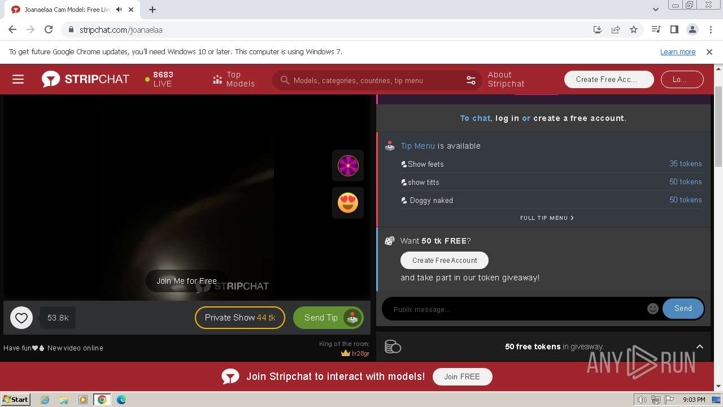Click the Send message button
Viewport: 723px width, 407px height.
(683, 309)
